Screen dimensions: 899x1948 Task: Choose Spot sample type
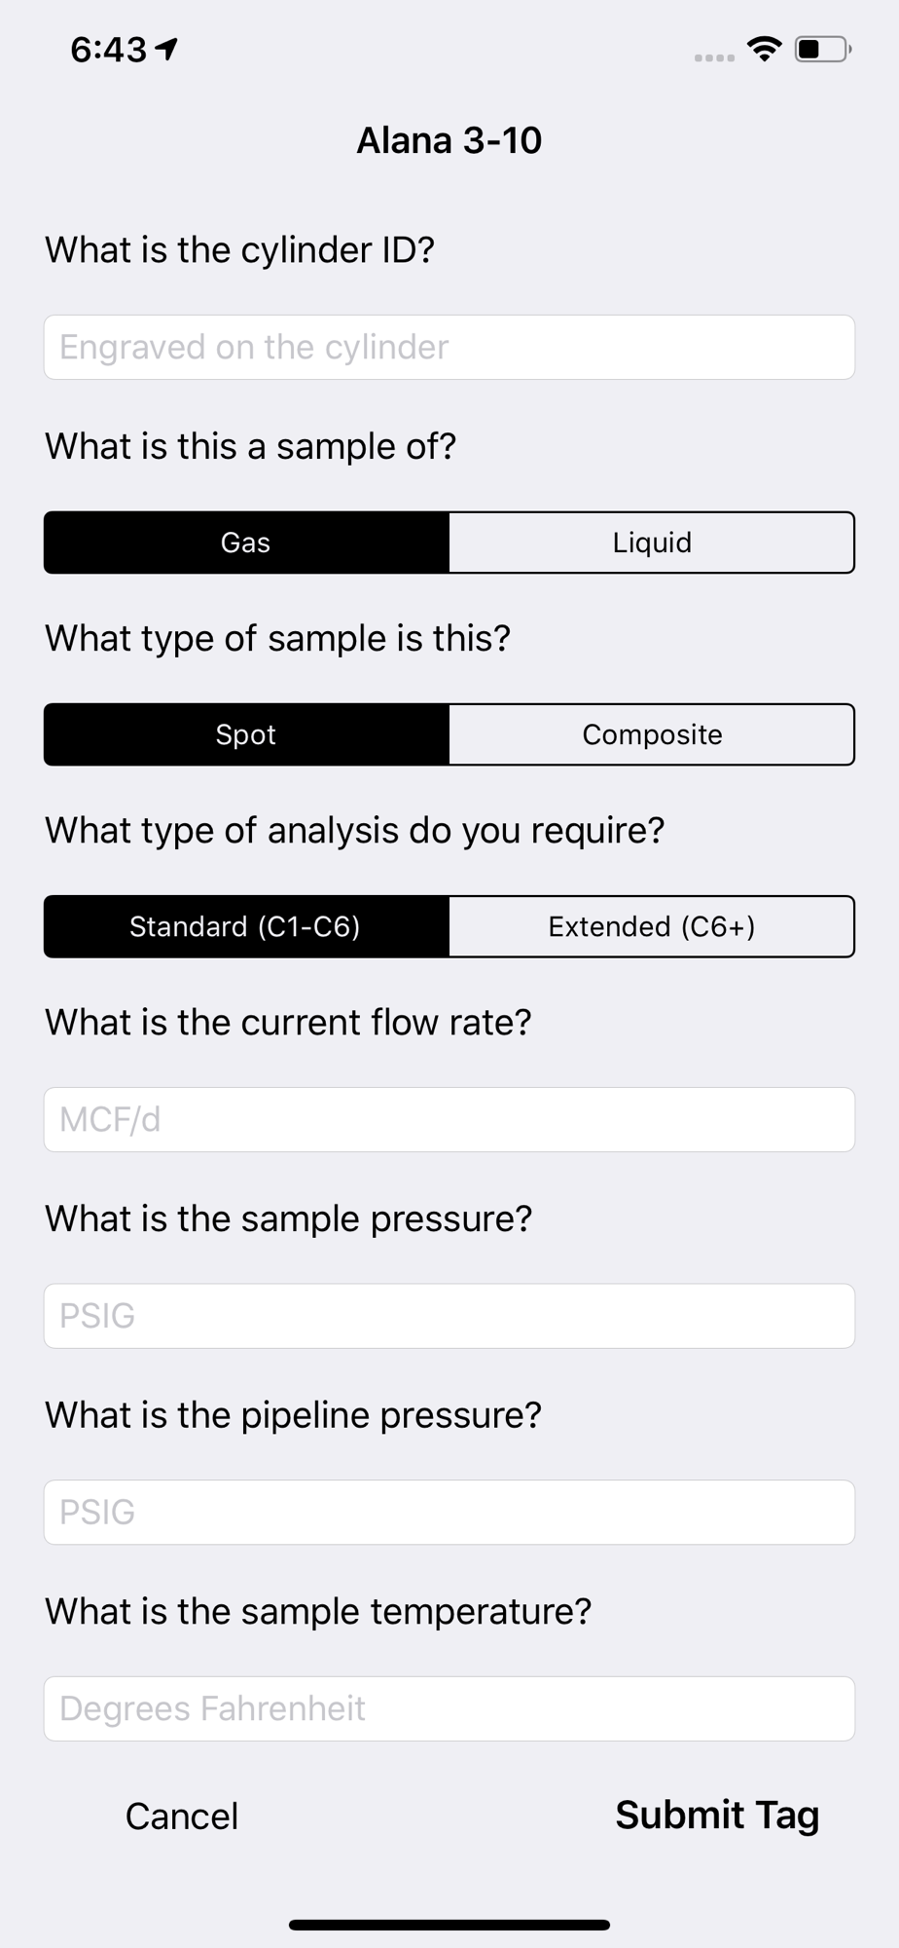(246, 734)
